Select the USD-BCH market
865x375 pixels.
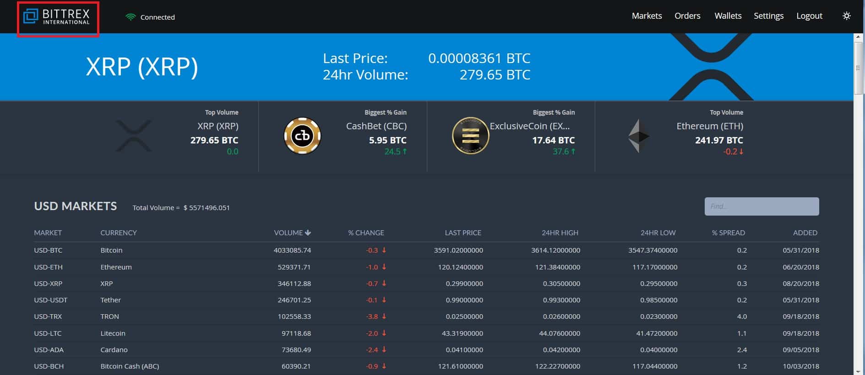coord(49,366)
